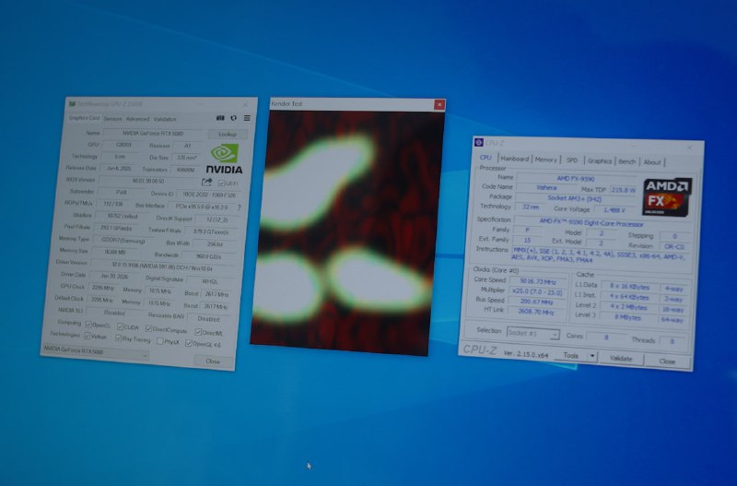Viewport: 737px width, 486px height.
Task: Click the BIOS export share icon
Action: [206, 183]
